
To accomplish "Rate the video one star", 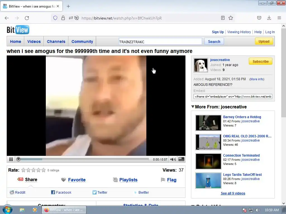I will tap(23, 170).
